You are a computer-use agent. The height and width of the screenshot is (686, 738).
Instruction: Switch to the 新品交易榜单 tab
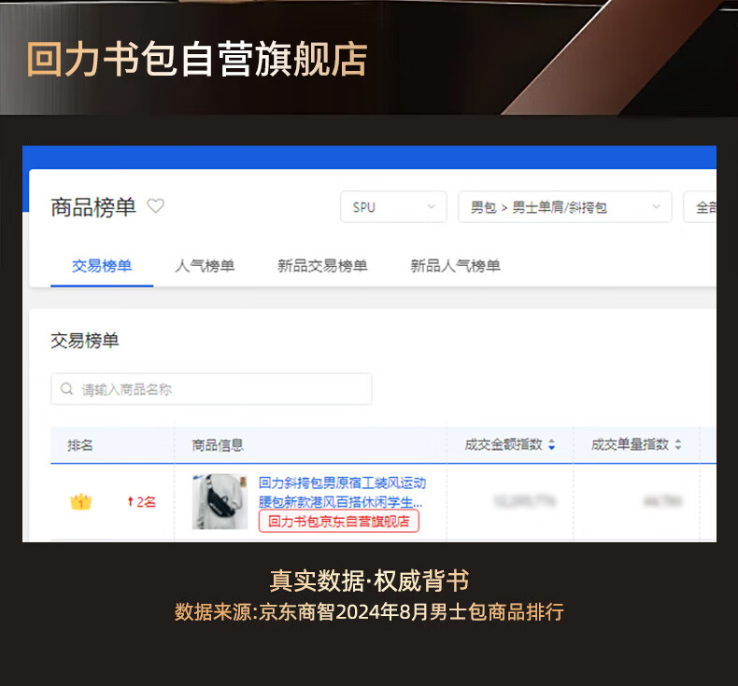point(322,266)
